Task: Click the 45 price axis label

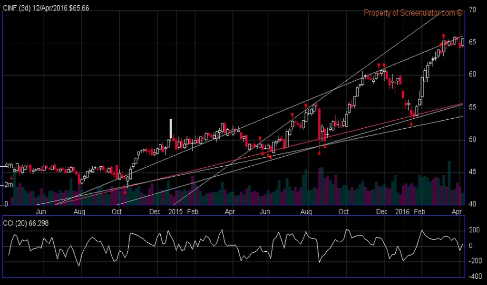Action: (x=472, y=171)
